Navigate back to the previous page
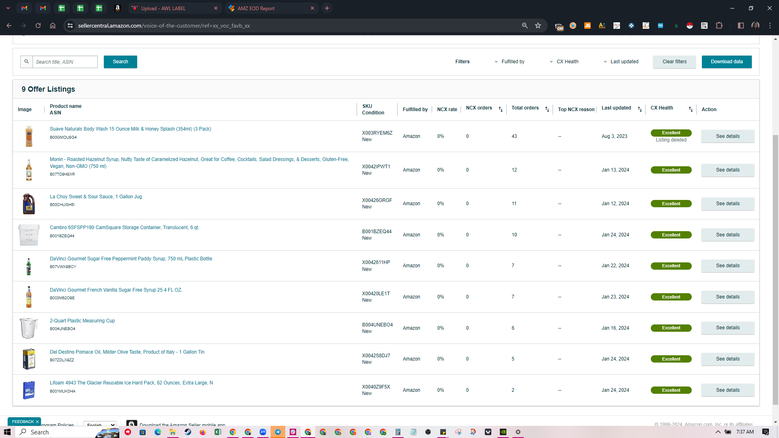Image resolution: width=779 pixels, height=438 pixels. (x=9, y=26)
